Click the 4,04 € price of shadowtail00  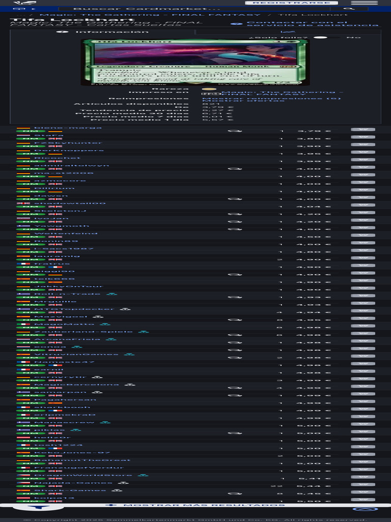pyautogui.click(x=314, y=207)
